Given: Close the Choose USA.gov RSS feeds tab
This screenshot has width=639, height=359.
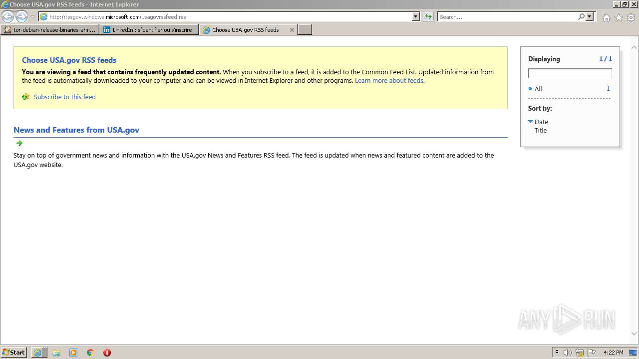Looking at the screenshot, I should tap(292, 30).
